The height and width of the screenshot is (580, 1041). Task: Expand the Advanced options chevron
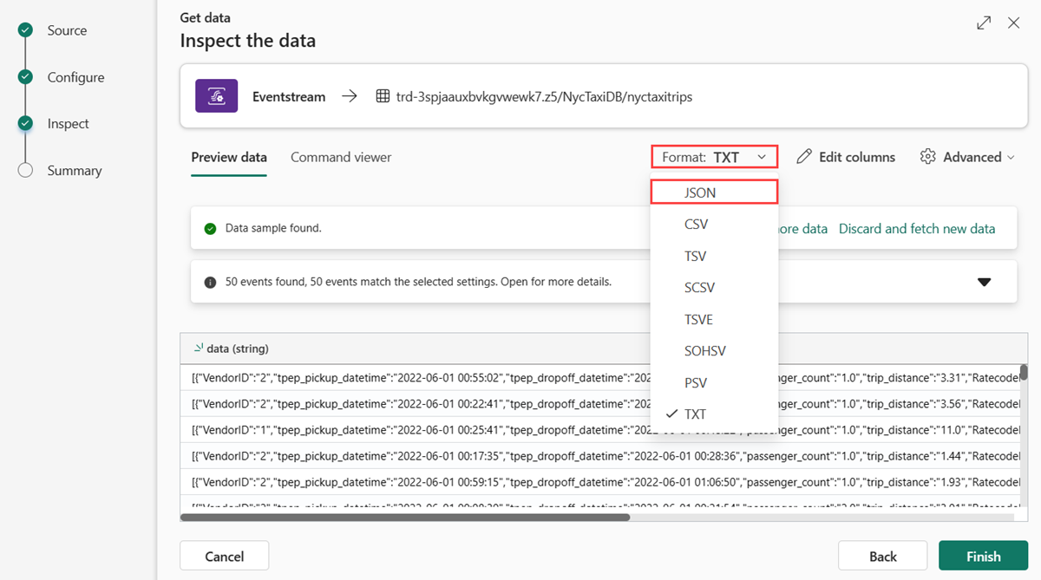click(1011, 157)
